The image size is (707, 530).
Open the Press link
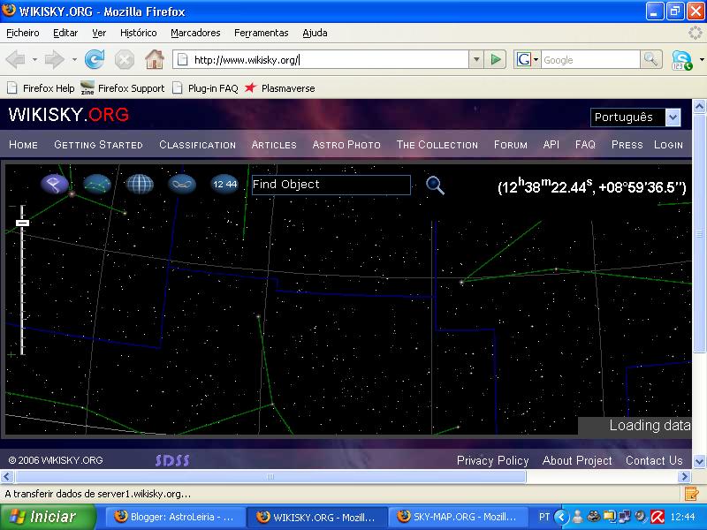pyautogui.click(x=627, y=145)
